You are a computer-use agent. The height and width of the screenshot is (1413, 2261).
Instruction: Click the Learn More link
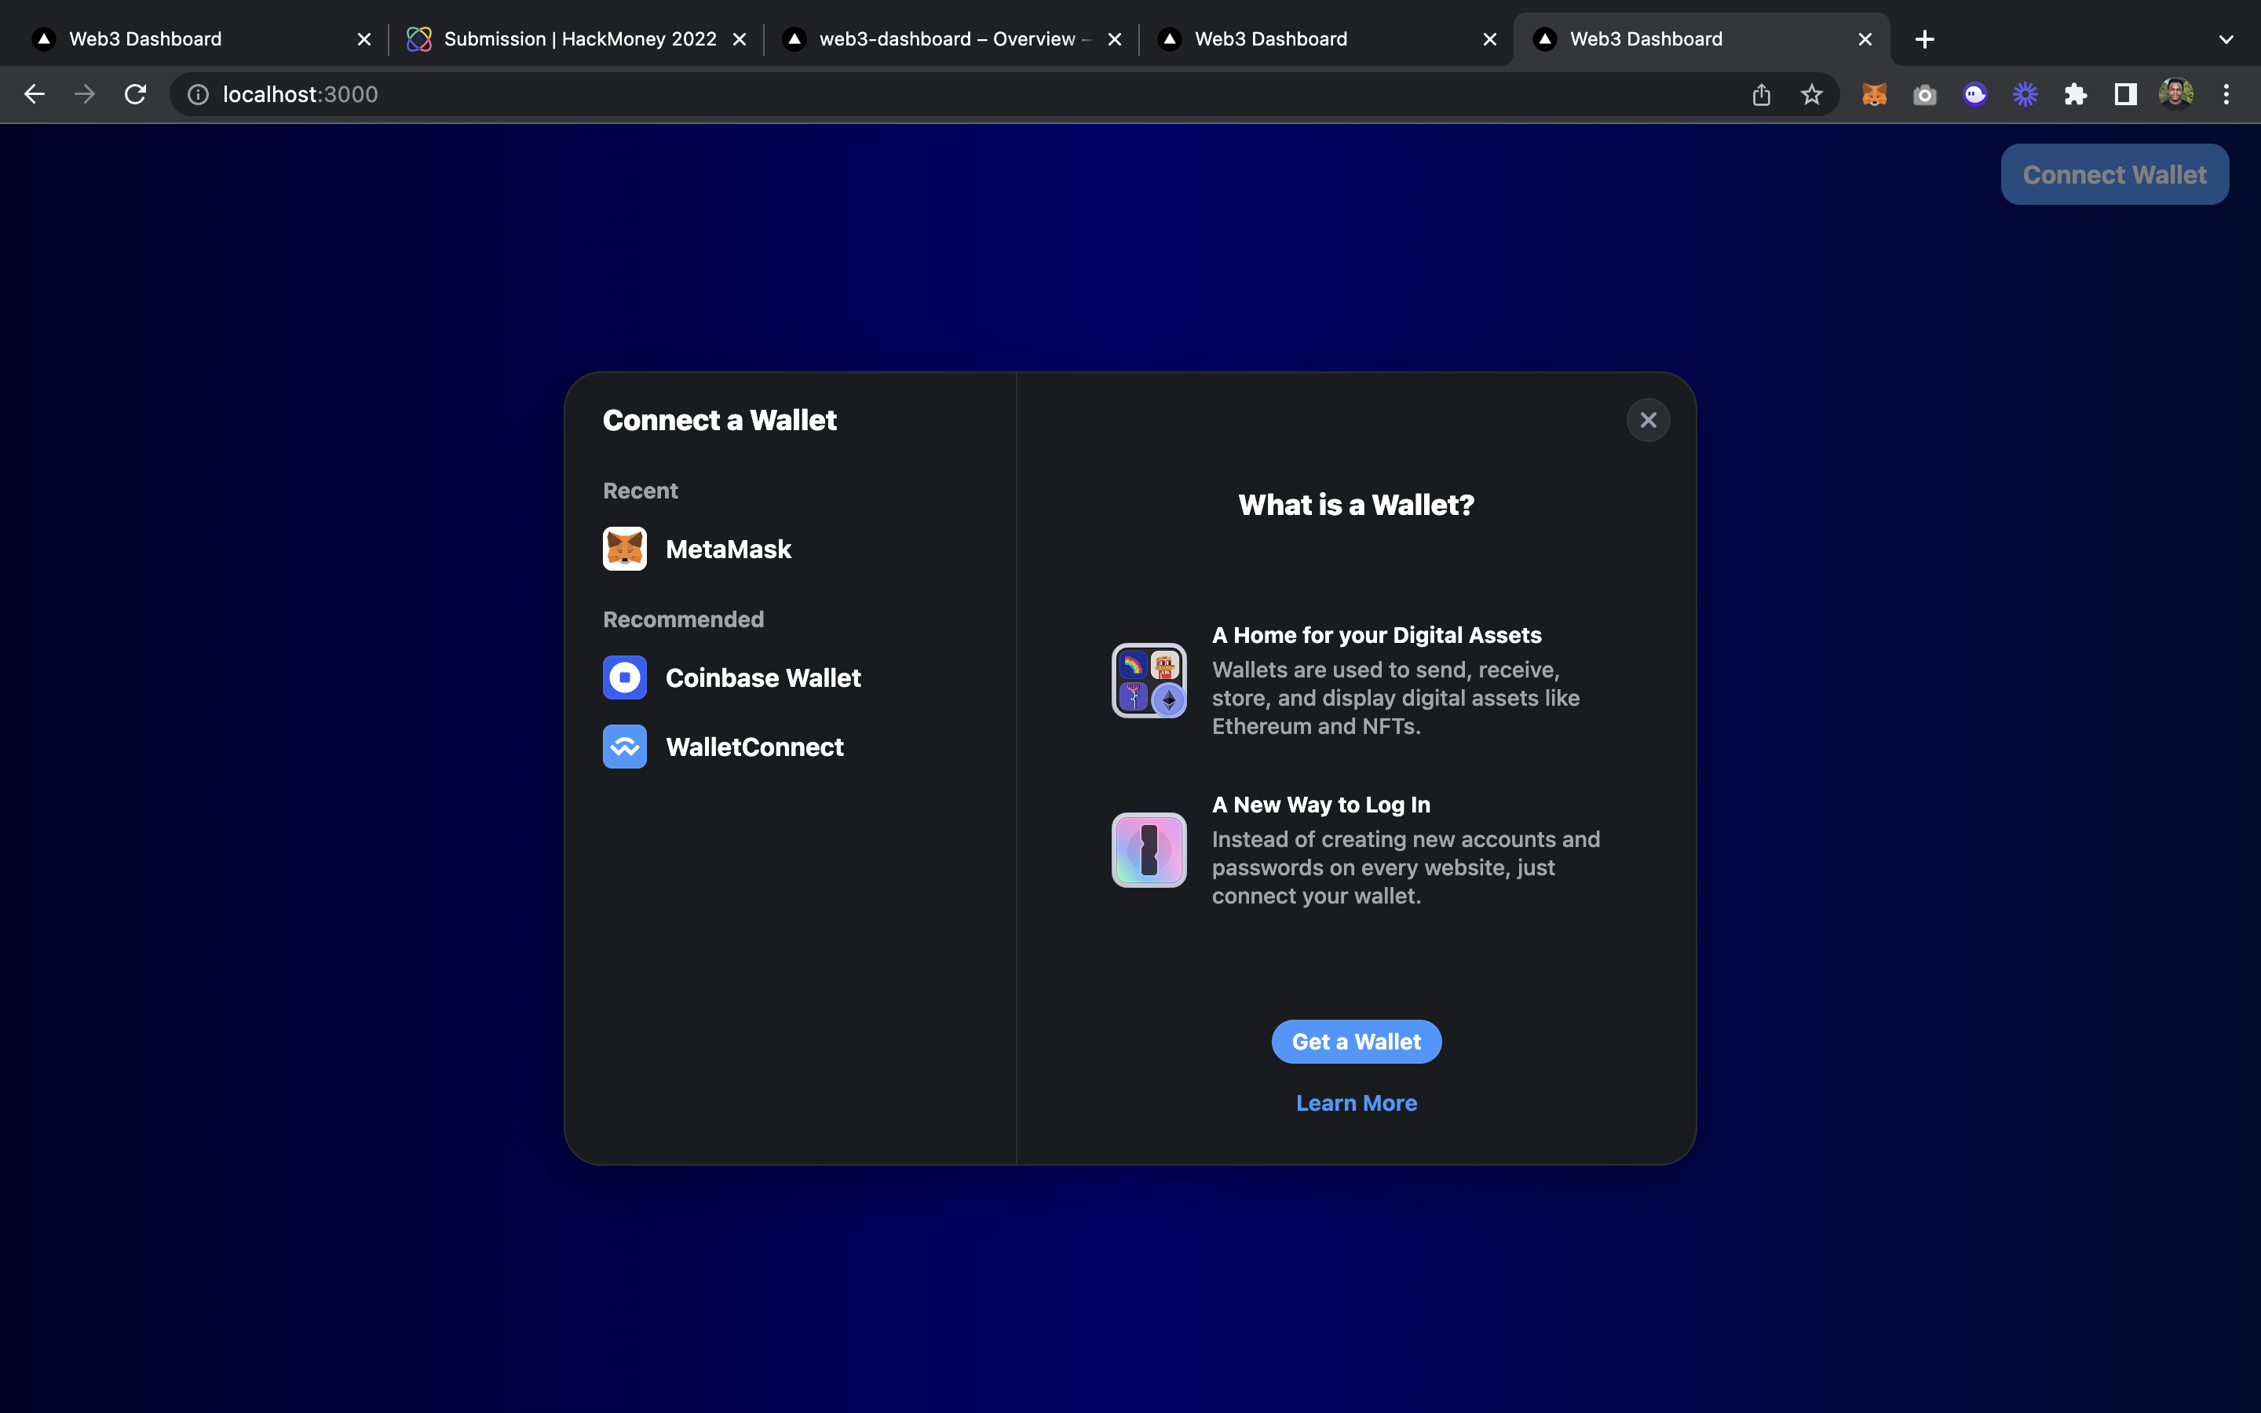1356,1102
